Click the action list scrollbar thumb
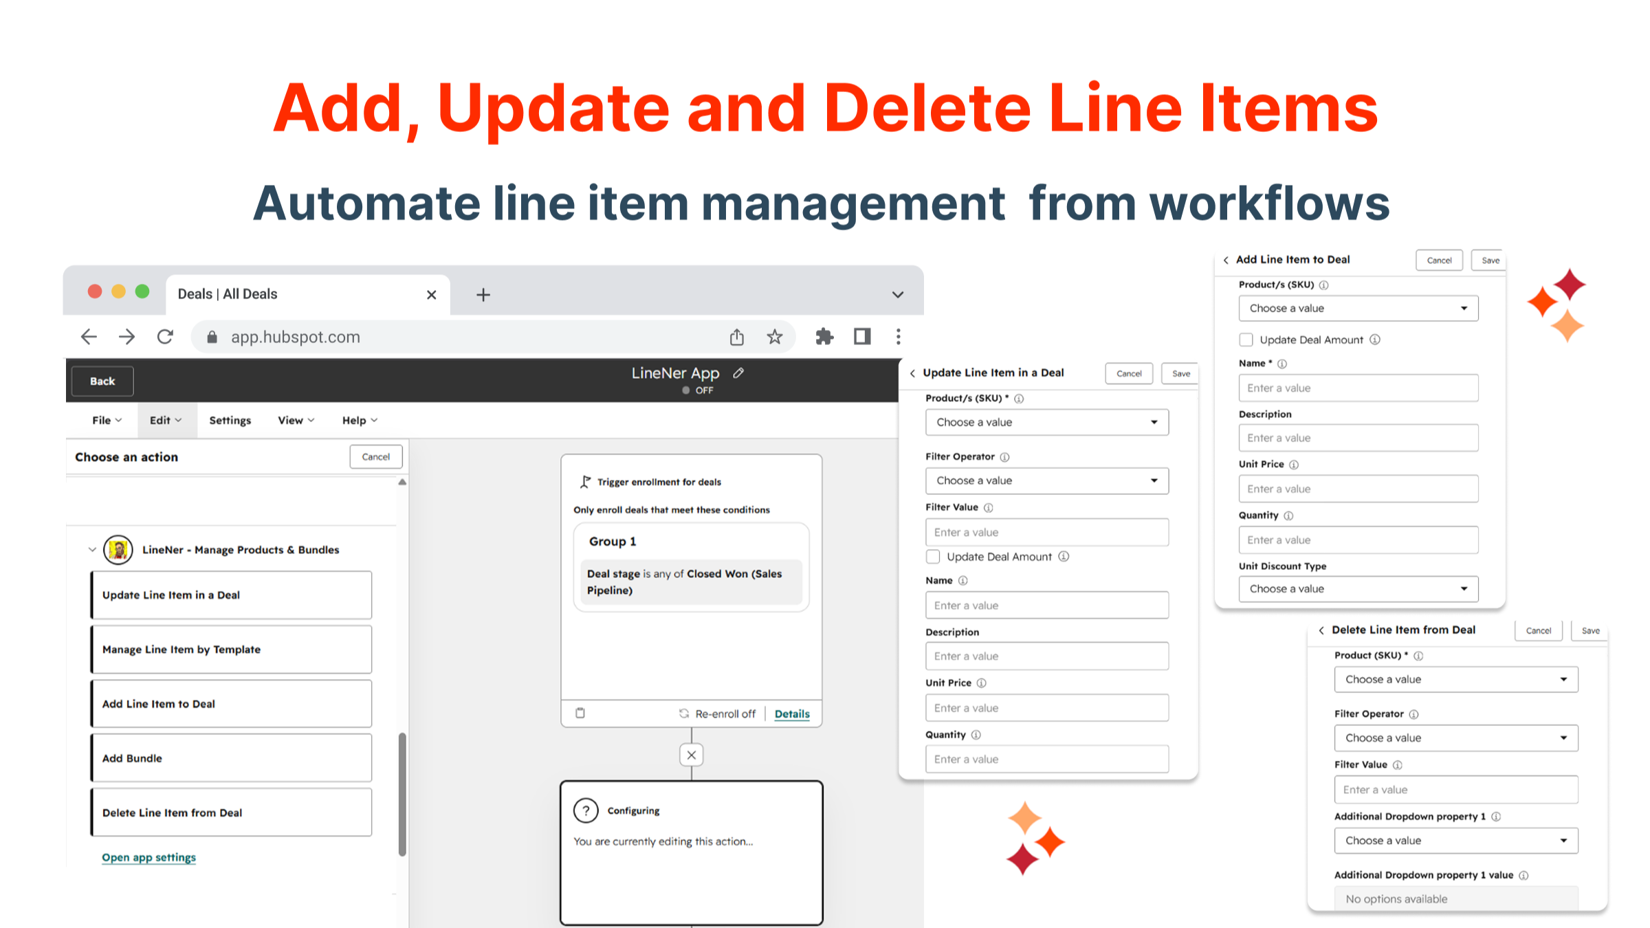This screenshot has width=1650, height=928. 402,794
